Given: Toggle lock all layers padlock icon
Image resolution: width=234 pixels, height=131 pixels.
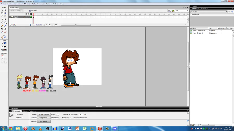Looking at the screenshot, I should tap(29, 14).
